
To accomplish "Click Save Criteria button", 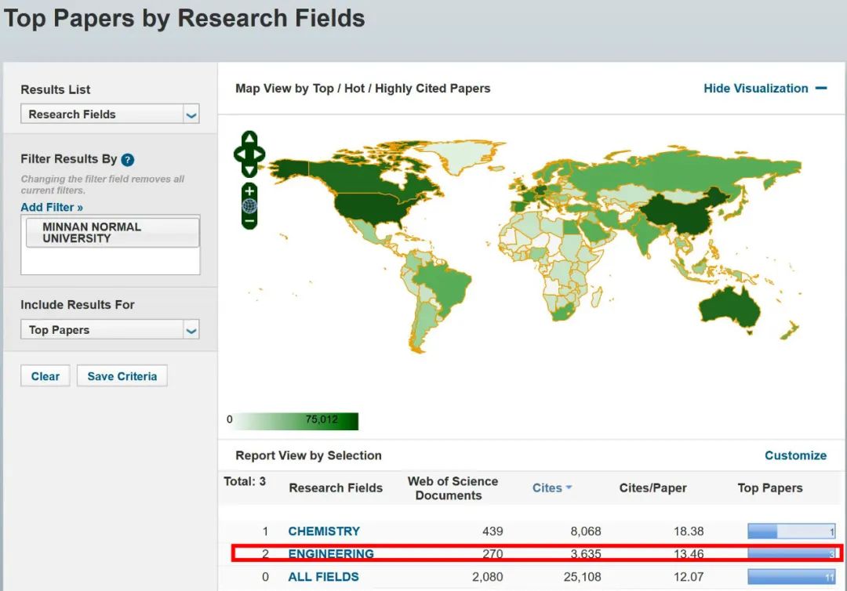I will (x=122, y=376).
